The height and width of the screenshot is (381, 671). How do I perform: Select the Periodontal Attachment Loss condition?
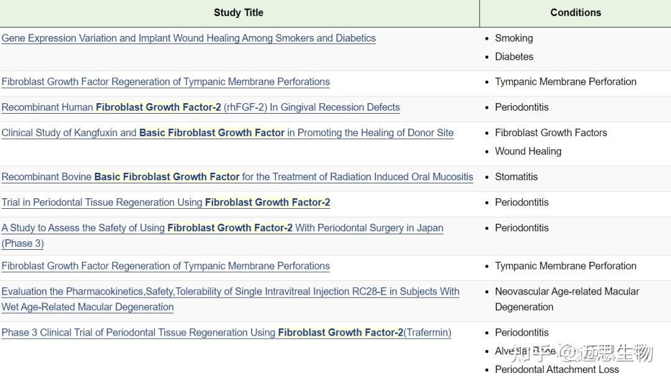[557, 369]
